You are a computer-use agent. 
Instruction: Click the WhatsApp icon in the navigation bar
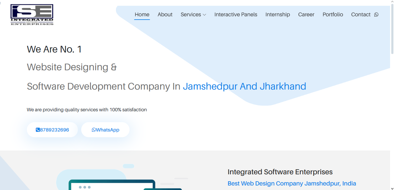[x=376, y=14]
